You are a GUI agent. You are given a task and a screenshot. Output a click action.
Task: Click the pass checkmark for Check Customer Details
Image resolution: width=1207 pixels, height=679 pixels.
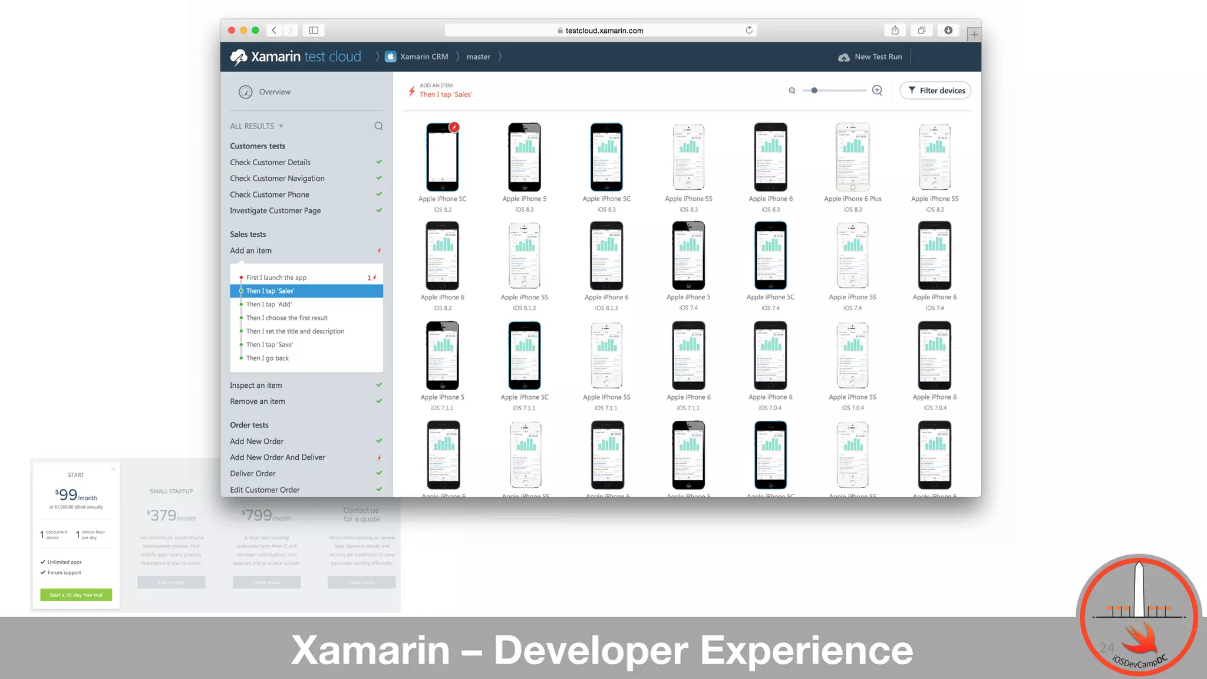coord(379,161)
